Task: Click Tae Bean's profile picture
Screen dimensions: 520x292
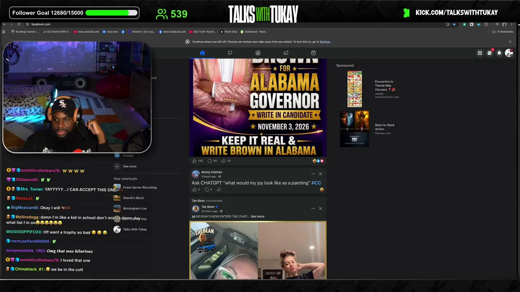Action: point(196,209)
